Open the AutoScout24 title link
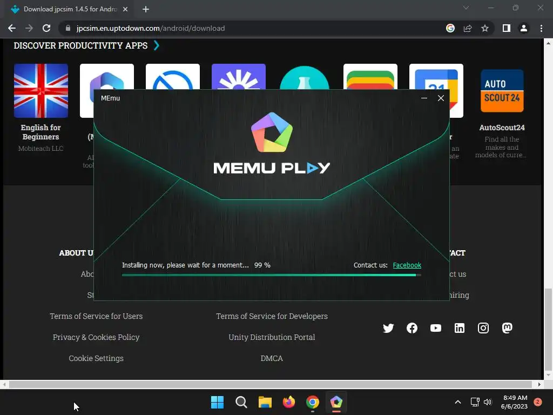Viewport: 553px width, 415px height. [x=502, y=128]
